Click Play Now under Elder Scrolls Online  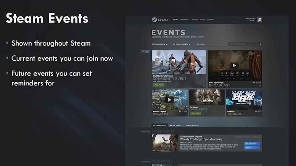point(159,85)
